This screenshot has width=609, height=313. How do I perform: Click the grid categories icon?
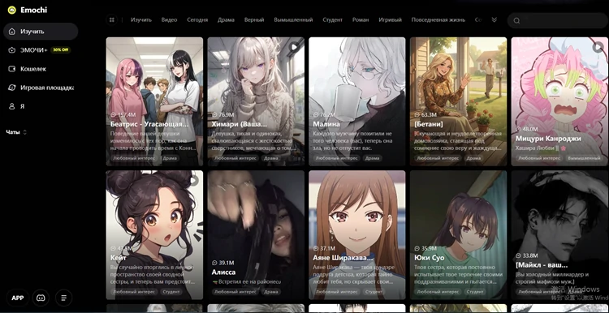click(x=112, y=19)
